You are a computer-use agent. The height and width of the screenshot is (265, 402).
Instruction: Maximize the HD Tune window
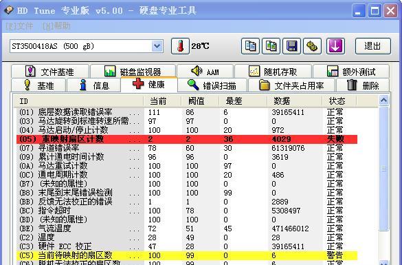pos(375,11)
